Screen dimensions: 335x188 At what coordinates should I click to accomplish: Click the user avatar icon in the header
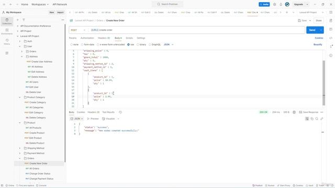coord(287,4)
